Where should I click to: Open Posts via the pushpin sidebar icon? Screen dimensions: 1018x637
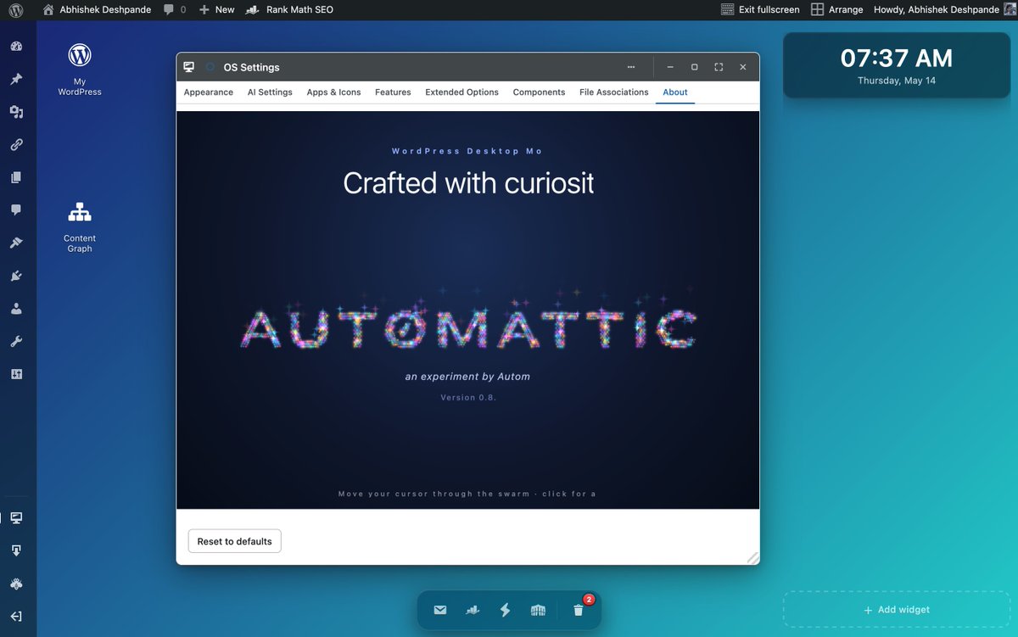(x=16, y=79)
